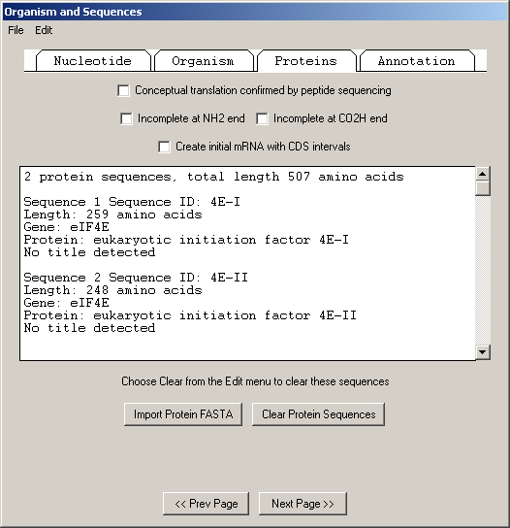Select the Proteins tab

click(x=305, y=61)
